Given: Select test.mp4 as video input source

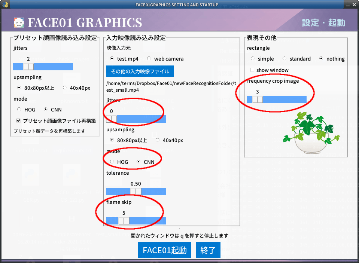Looking at the screenshot, I should click(x=112, y=59).
